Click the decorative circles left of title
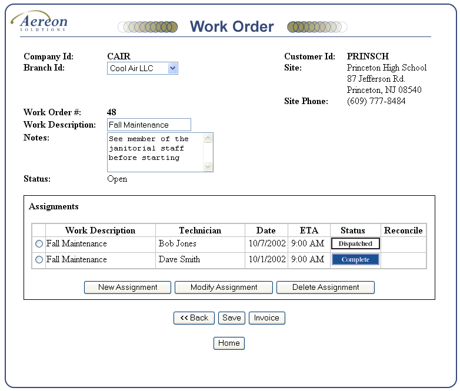Screen dimensions: 460x391 pyautogui.click(x=148, y=27)
